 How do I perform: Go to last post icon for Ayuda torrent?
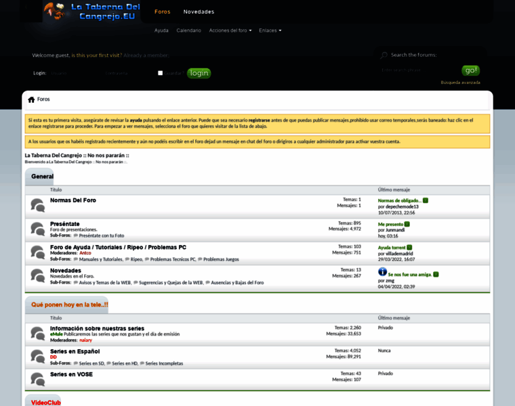coord(409,248)
